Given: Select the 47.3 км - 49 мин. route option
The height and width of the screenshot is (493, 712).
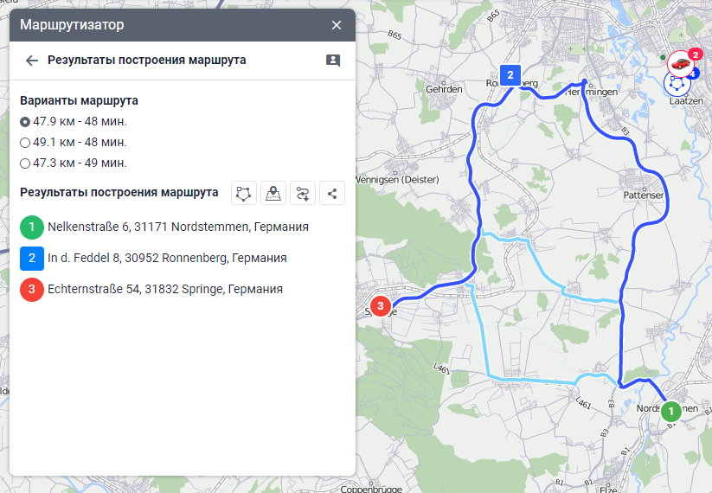Looking at the screenshot, I should point(25,163).
